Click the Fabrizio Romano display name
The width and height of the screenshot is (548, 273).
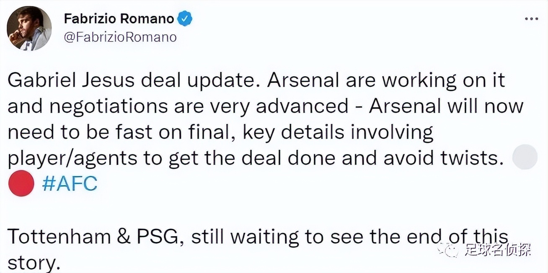coord(119,19)
